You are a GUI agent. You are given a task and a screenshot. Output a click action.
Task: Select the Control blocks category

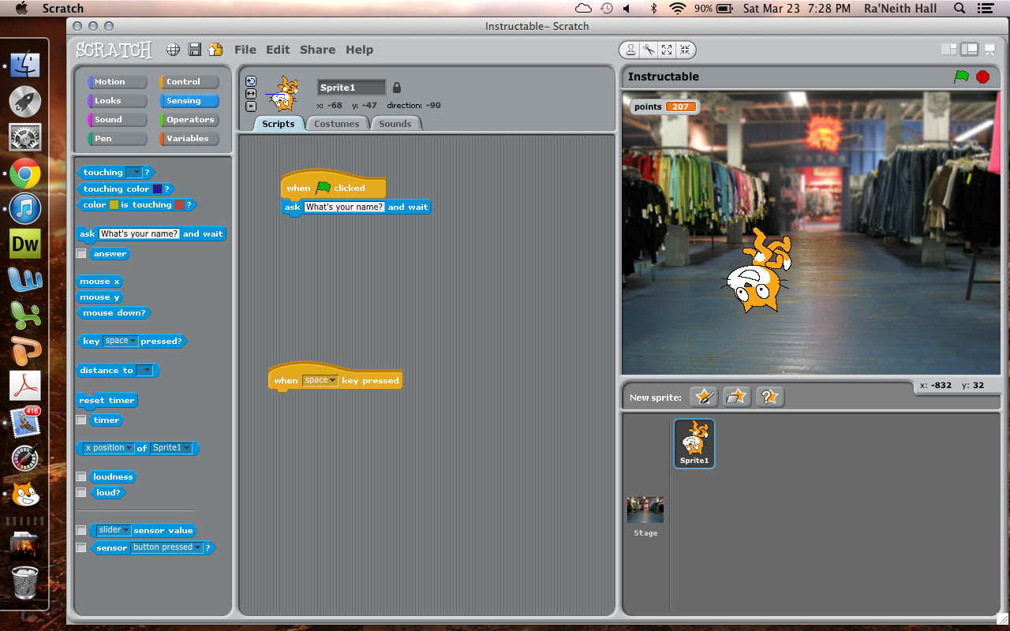point(189,82)
